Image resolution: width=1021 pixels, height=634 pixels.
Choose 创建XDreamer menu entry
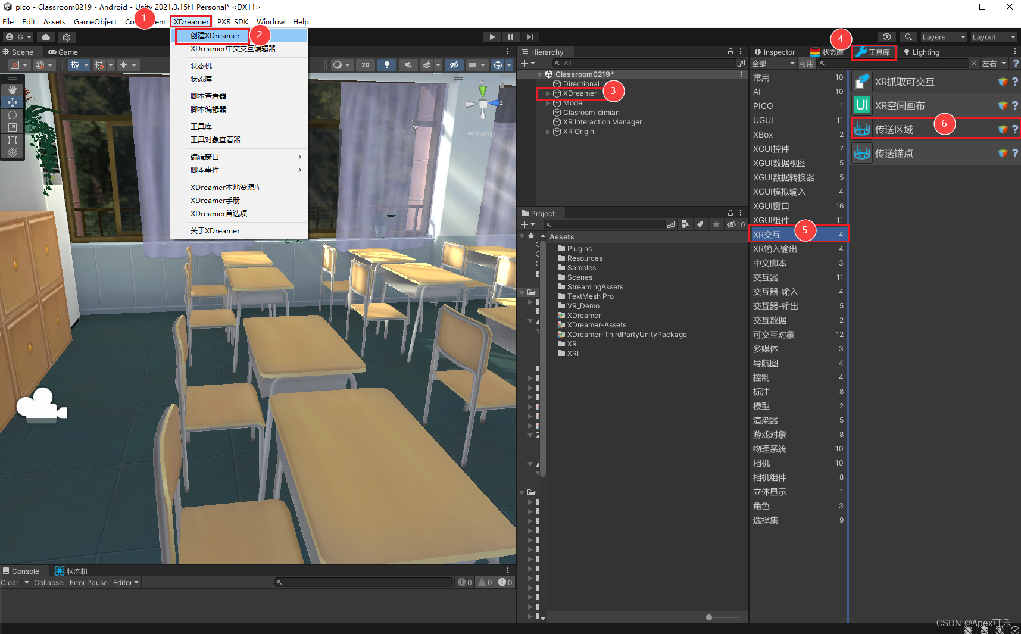(x=239, y=36)
